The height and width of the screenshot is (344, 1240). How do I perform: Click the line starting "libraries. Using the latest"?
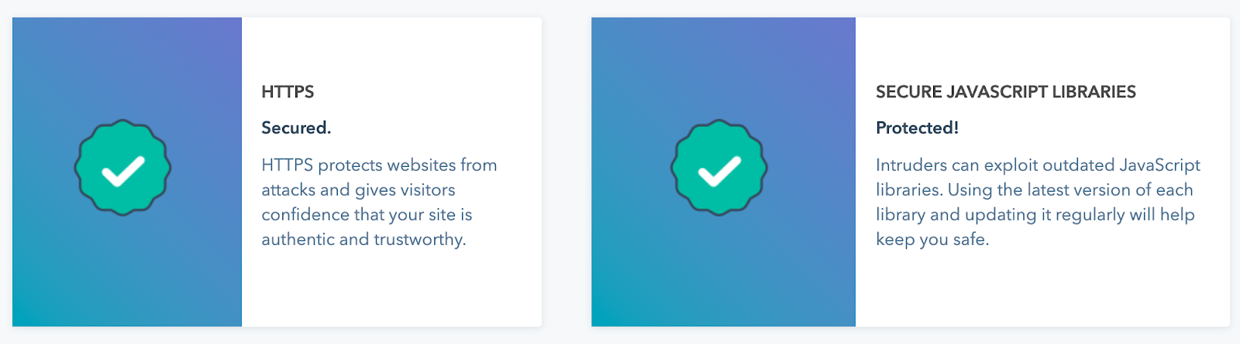(x=1034, y=190)
